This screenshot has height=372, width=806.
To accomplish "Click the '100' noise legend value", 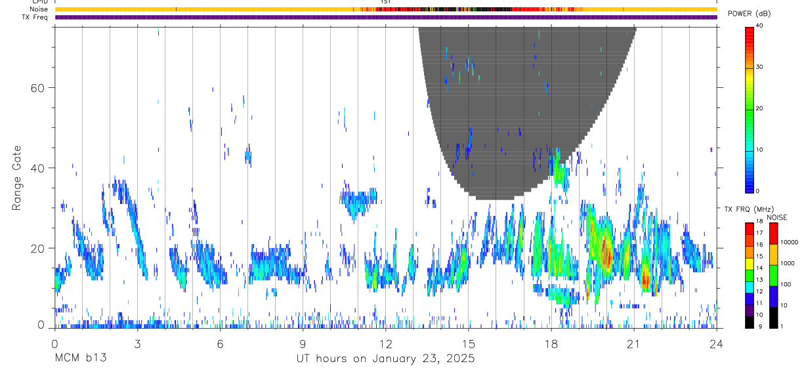I will coord(785,284).
